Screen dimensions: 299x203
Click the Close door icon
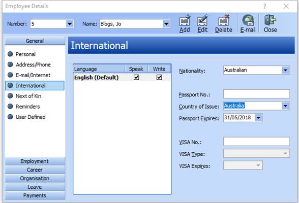270,20
